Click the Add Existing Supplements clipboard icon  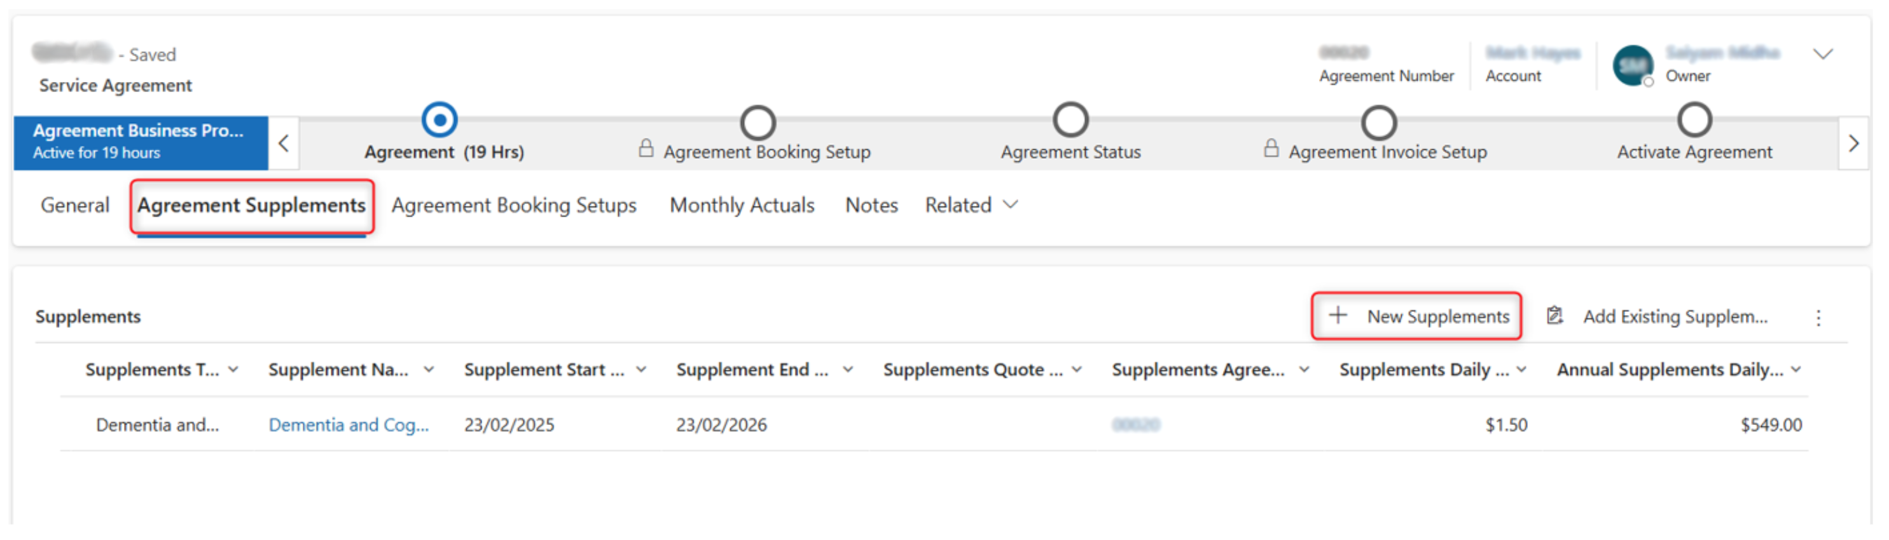[x=1554, y=316]
